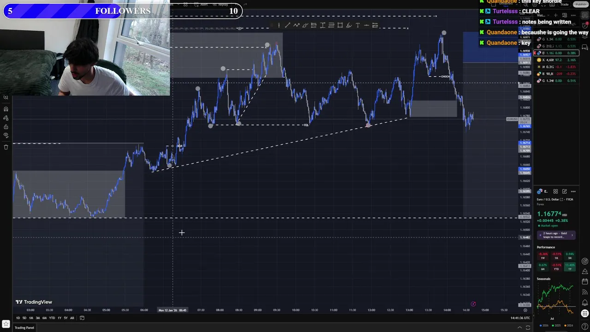Open the go-to-date calendar icon

[x=82, y=318]
